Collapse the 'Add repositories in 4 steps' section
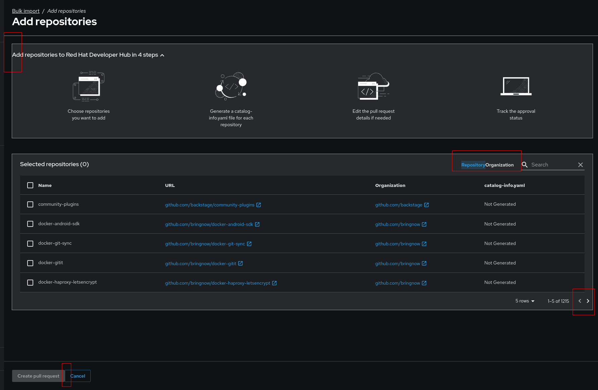Viewport: 598px width, 390px height. pos(162,55)
